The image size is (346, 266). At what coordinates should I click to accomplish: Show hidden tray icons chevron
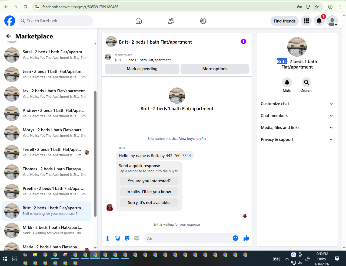pos(287,259)
